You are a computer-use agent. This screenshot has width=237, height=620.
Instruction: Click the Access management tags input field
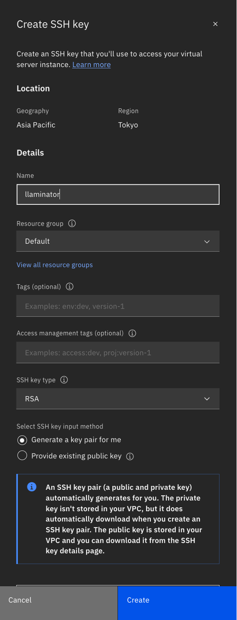click(x=118, y=353)
